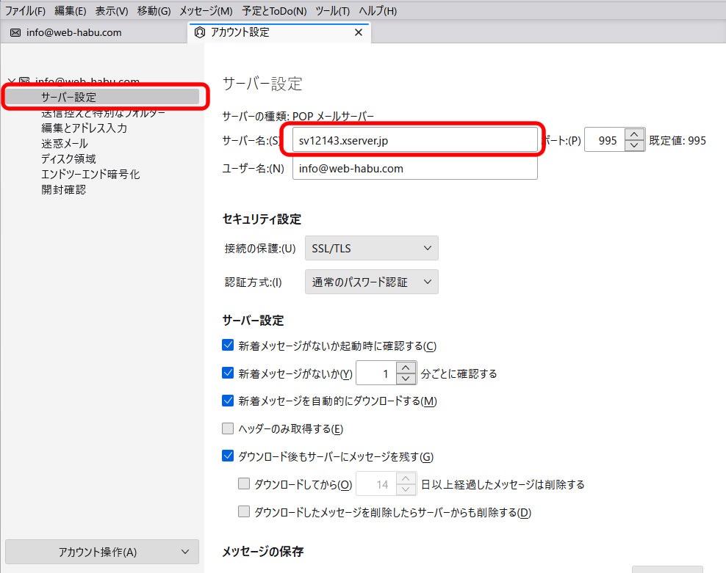Open the 認証方式 dropdown
The width and height of the screenshot is (726, 573).
371,282
